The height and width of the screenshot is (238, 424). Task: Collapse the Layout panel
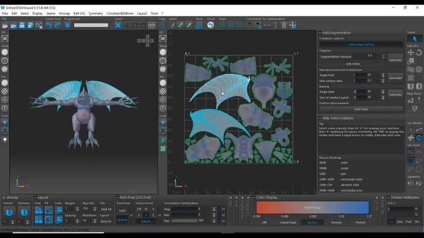(35, 198)
